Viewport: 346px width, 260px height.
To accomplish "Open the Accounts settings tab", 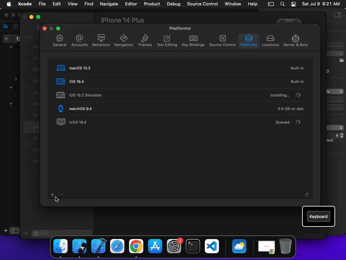I will tap(79, 41).
